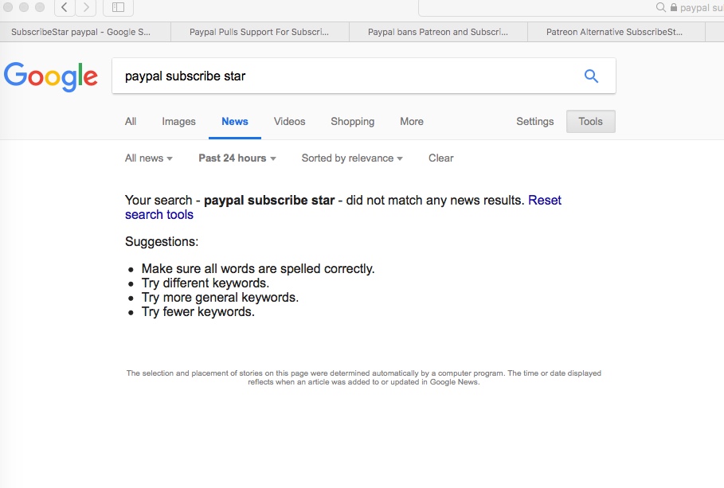Click the address bar search icon

(660, 8)
